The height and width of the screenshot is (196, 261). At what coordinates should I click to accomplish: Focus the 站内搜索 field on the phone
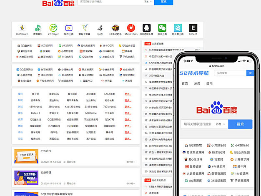(230, 73)
